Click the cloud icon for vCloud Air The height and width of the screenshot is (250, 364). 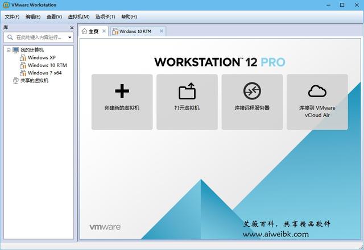click(x=317, y=91)
